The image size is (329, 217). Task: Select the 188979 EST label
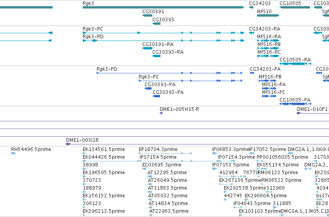pyautogui.click(x=92, y=188)
